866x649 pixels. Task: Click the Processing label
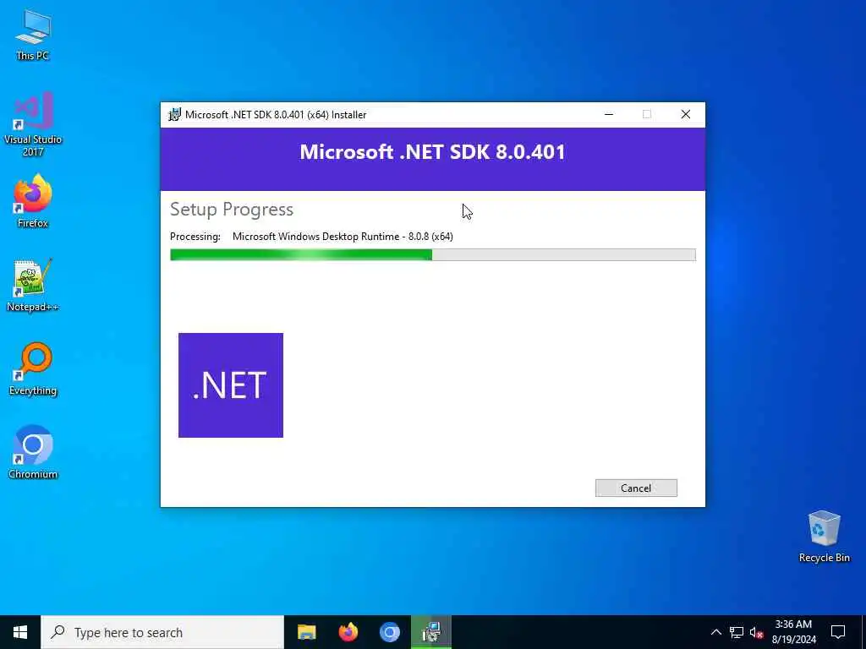coord(195,237)
